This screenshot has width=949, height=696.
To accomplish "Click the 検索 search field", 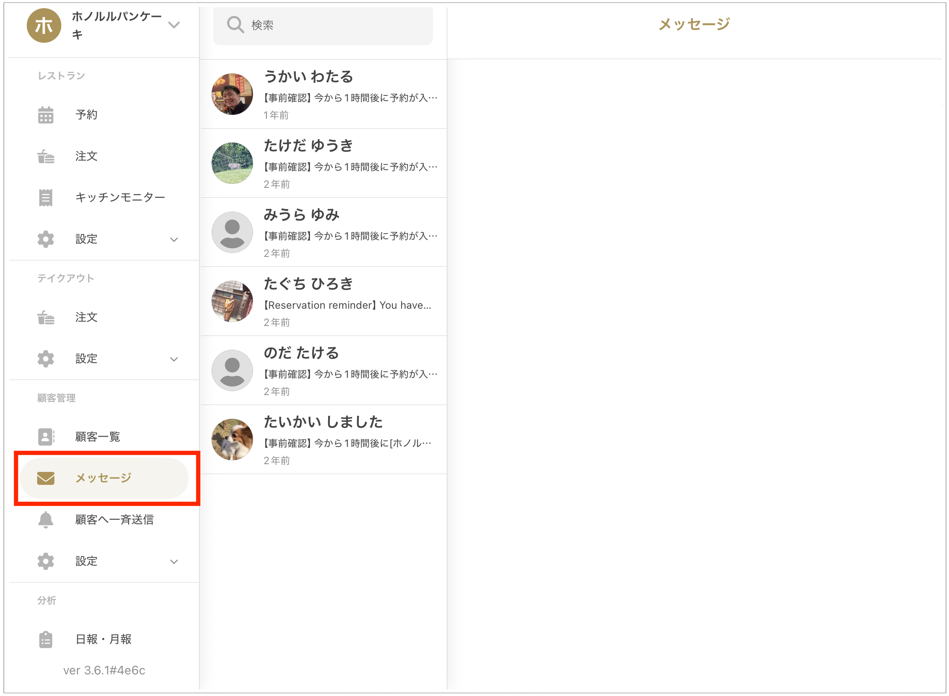I will (x=323, y=25).
